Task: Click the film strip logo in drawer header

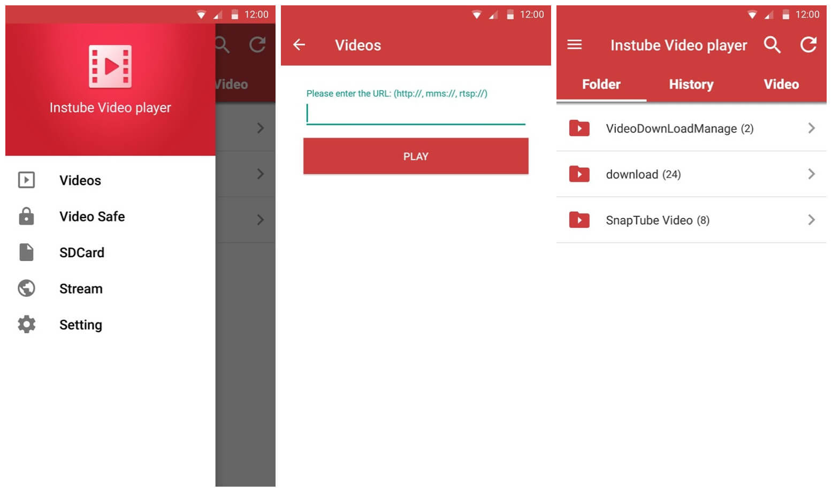Action: coord(110,66)
